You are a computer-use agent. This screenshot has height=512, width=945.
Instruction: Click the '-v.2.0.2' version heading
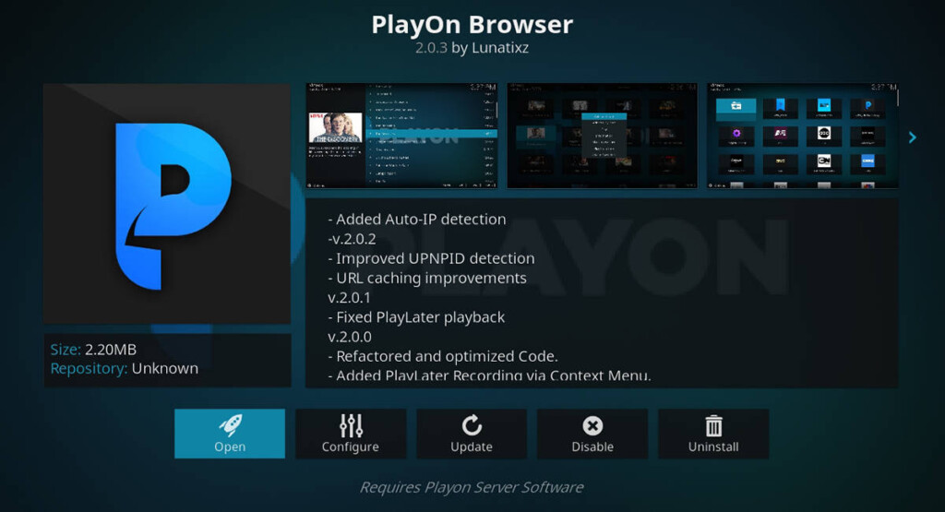point(352,239)
